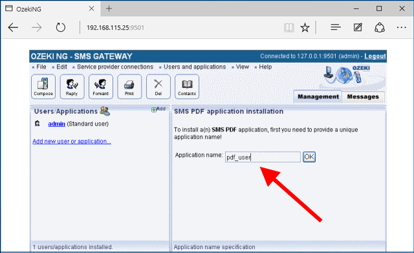Click Add new user or application link

[x=72, y=141]
